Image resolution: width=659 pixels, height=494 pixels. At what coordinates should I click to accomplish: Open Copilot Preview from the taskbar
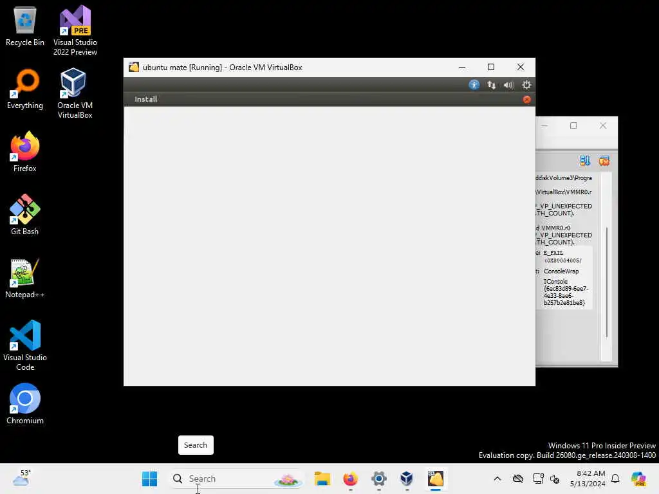pos(638,479)
